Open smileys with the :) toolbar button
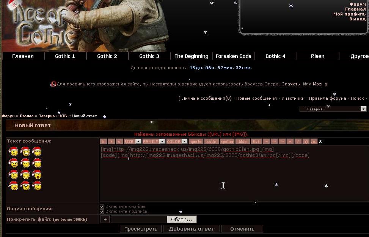Screen dimensions: 369x237 click(x=306, y=141)
